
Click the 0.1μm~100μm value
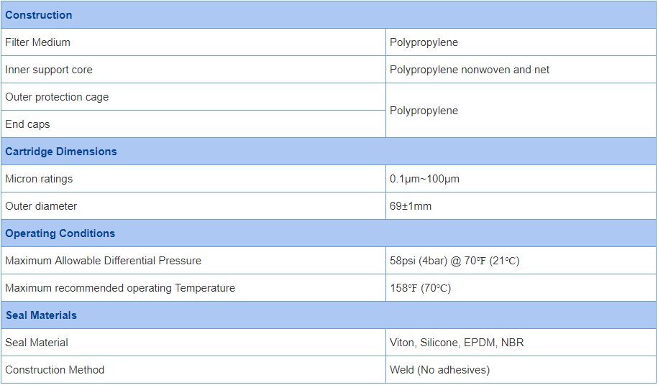click(x=424, y=179)
